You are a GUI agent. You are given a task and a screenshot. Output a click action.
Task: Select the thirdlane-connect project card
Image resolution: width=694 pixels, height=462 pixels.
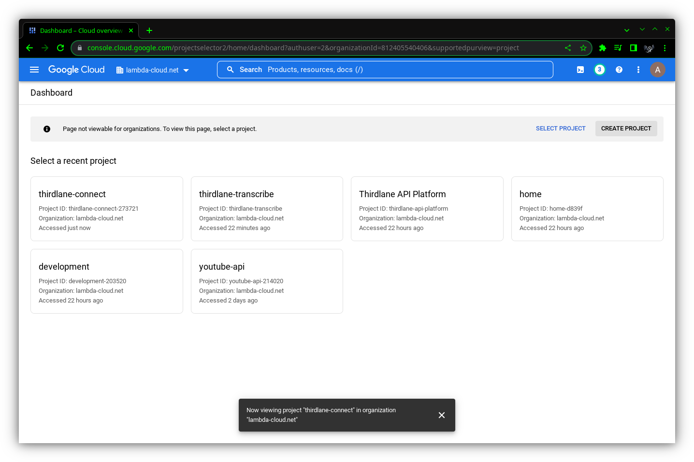coord(107,209)
